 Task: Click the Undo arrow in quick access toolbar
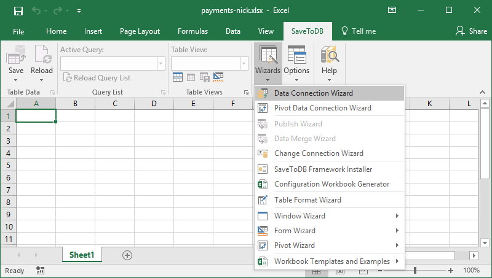[x=36, y=11]
